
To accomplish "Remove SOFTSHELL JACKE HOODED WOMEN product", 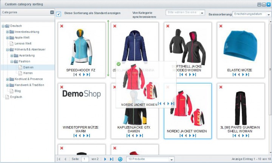I will coord(168,26).
